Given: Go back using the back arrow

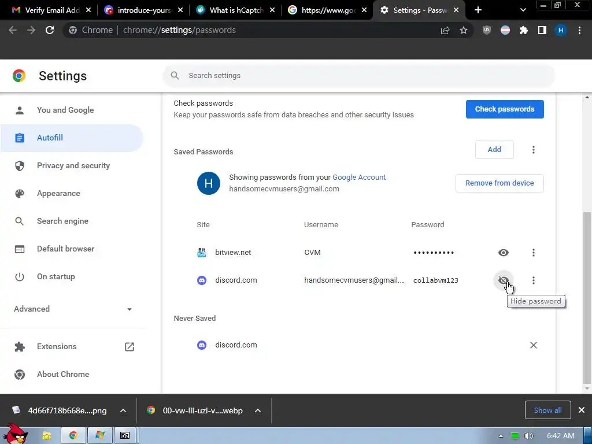Looking at the screenshot, I should coord(13,30).
